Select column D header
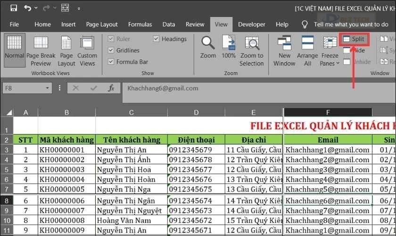Viewport: 396px width, 236px height. coord(196,112)
